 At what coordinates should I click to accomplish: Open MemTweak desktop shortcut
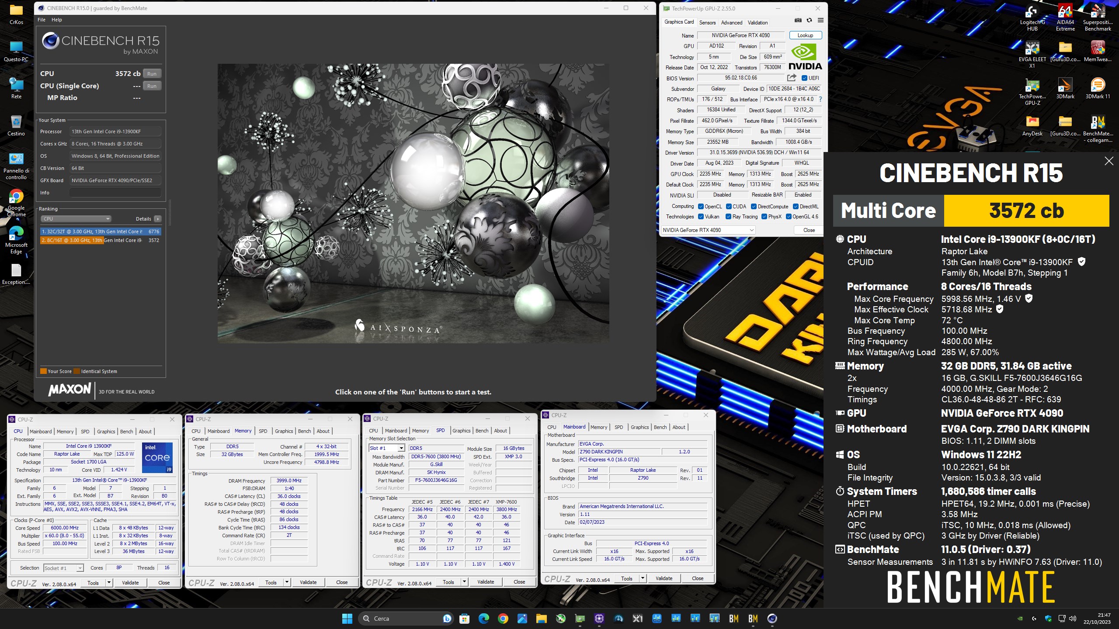(1098, 52)
